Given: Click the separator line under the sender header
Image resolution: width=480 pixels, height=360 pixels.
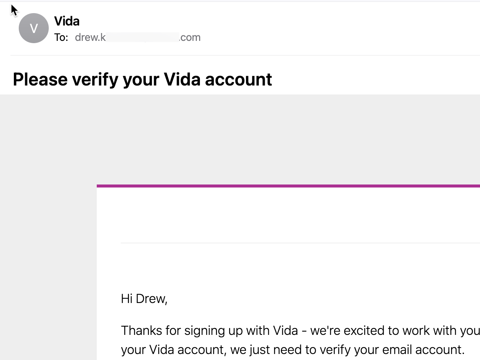Looking at the screenshot, I should [x=245, y=55].
